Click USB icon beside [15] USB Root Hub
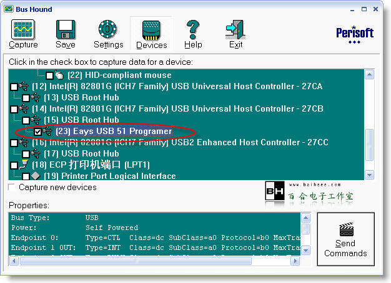The width and height of the screenshot is (391, 283). click(x=36, y=120)
